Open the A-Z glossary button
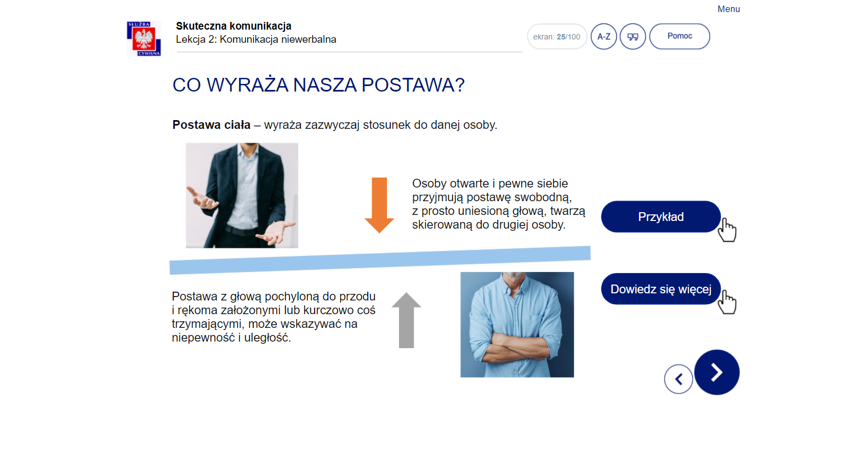 coord(603,37)
